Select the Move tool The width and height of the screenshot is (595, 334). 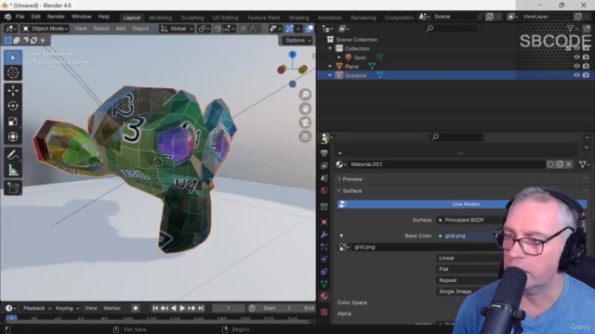click(13, 91)
